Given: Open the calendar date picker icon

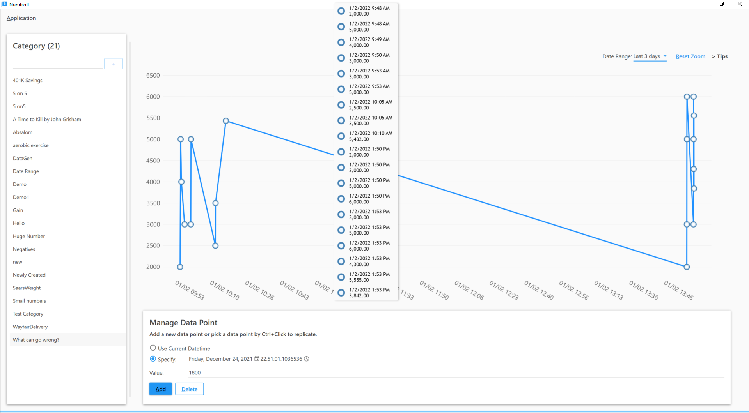Looking at the screenshot, I should (x=257, y=359).
